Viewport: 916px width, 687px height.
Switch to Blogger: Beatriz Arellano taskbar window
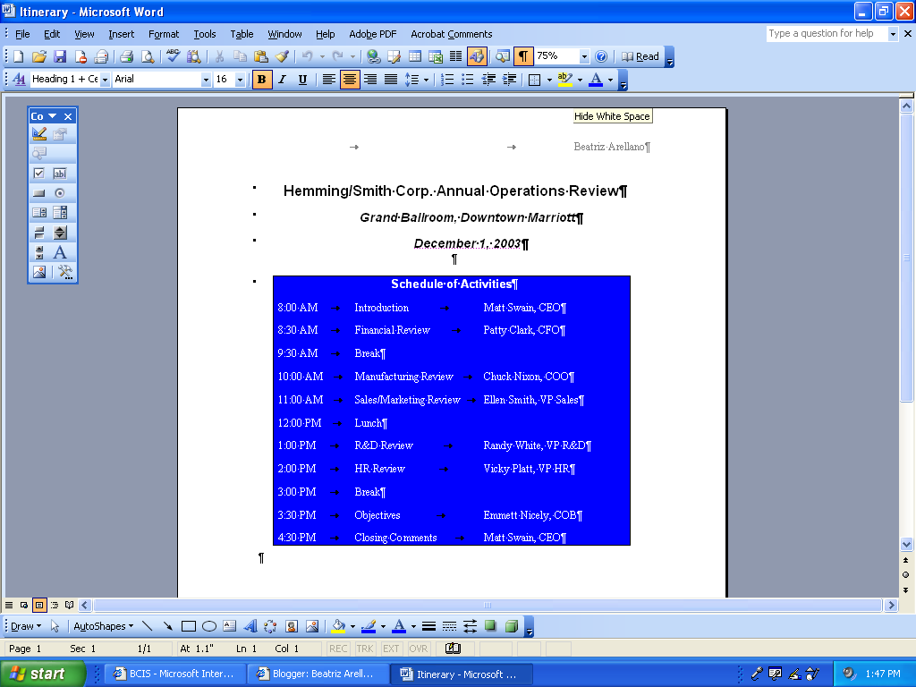318,674
